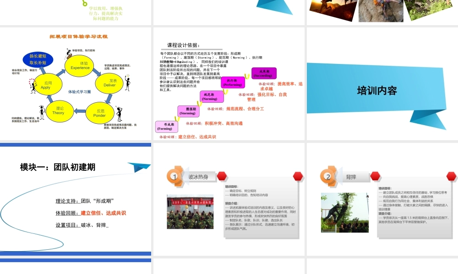
Task: Click the 规范期 (Norming) stage box
Action: point(212,97)
